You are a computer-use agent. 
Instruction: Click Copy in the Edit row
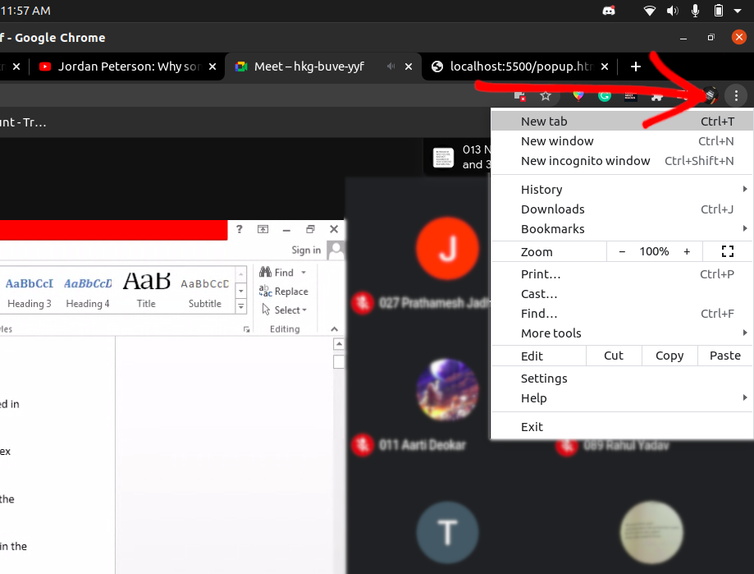coord(669,356)
